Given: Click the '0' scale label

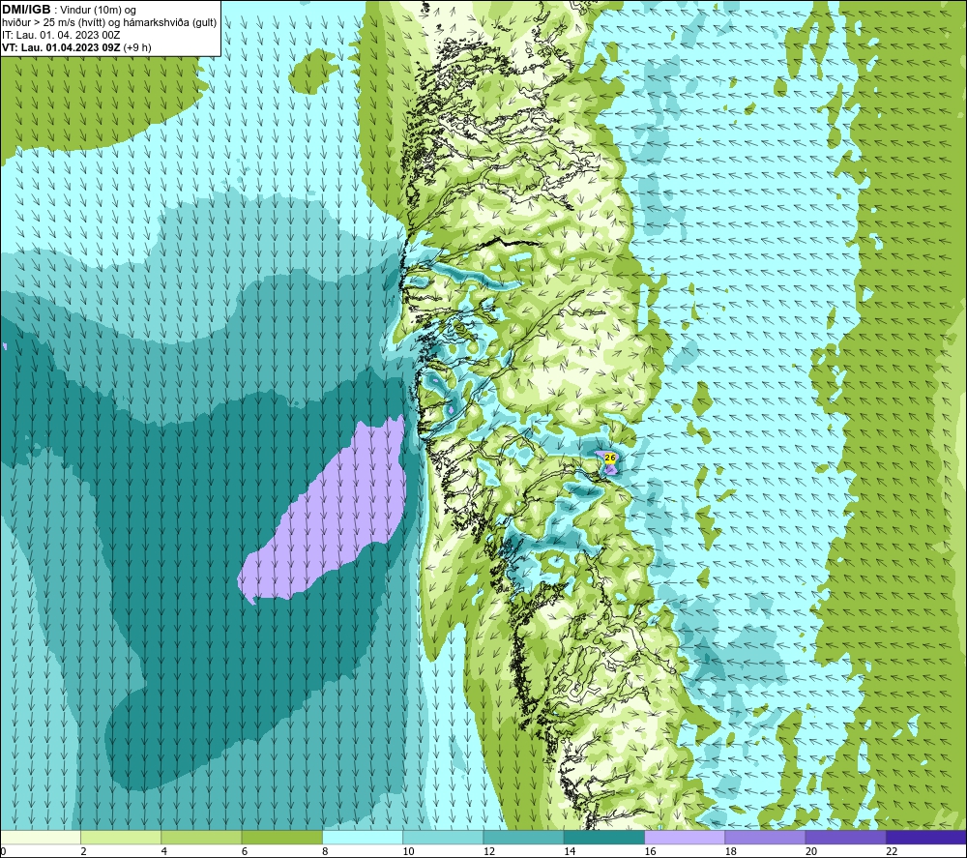Looking at the screenshot, I should coord(3,851).
